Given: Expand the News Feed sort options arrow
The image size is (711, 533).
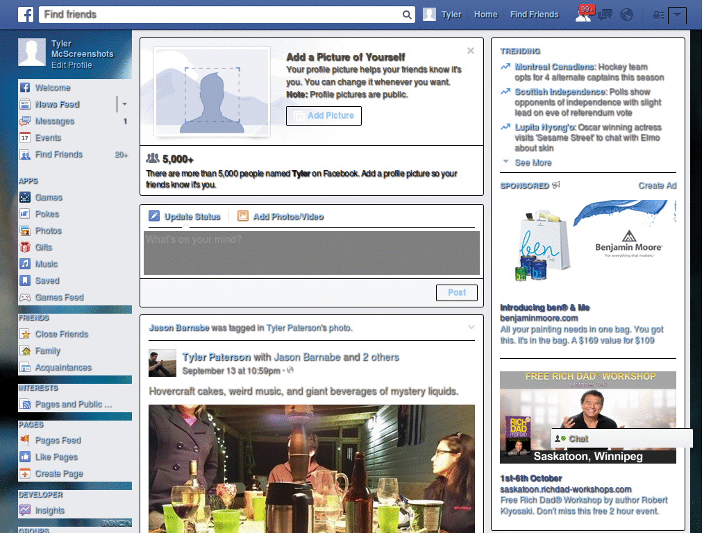Looking at the screenshot, I should 124,104.
